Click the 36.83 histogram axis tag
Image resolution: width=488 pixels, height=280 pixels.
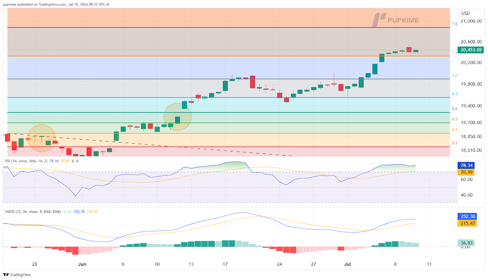(466, 243)
